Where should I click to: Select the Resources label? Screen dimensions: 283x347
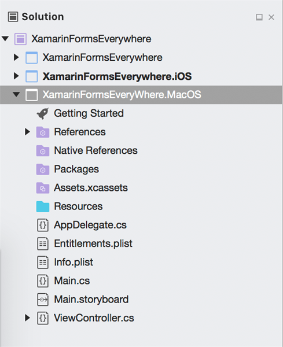coord(78,206)
